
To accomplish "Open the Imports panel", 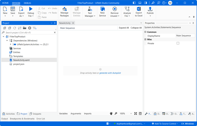I will 88,114.
